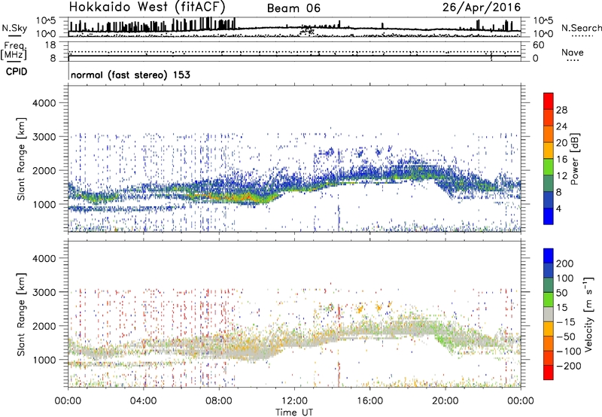Image resolution: width=602 pixels, height=417 pixels.
Task: Click the "-100" Velocity colorbar label
Action: click(569, 352)
